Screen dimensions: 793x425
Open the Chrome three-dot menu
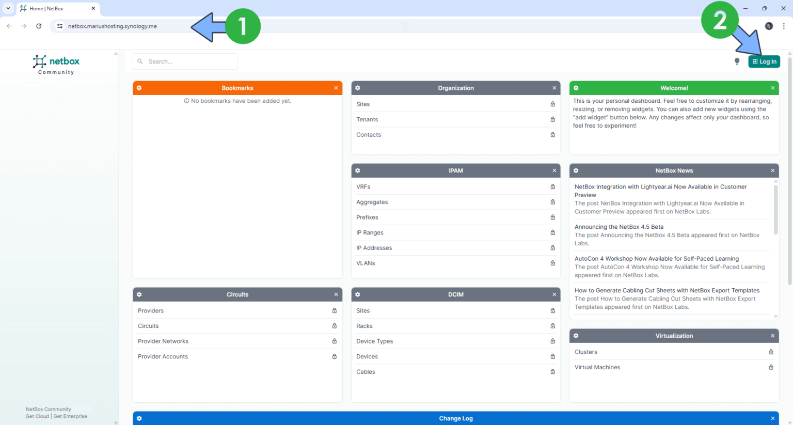click(784, 26)
